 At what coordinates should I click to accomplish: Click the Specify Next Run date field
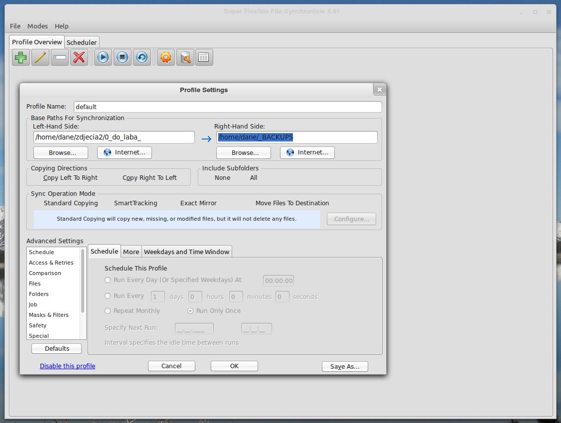coord(194,328)
